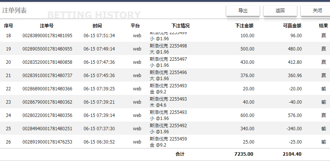Click the 576.00 winnable amount in row 24
This screenshot has height=161, width=330.
[295, 115]
